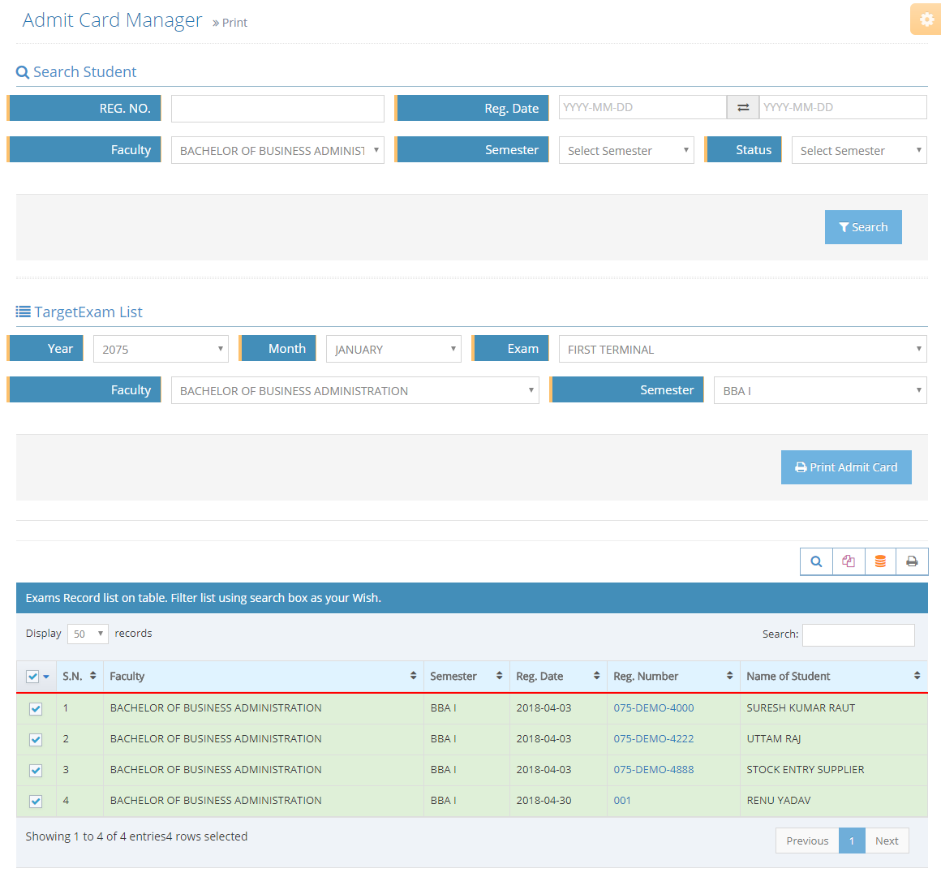Click the Search filter button
The image size is (941, 890).
pos(863,227)
